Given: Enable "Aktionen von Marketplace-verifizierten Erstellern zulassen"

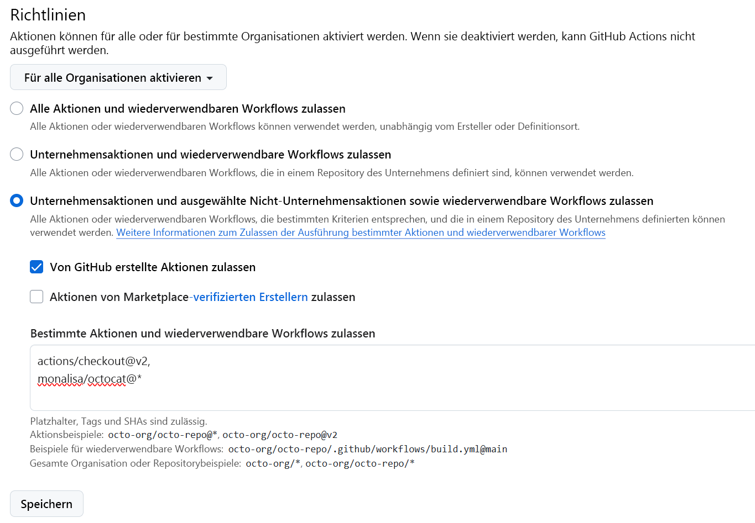Looking at the screenshot, I should [x=37, y=297].
